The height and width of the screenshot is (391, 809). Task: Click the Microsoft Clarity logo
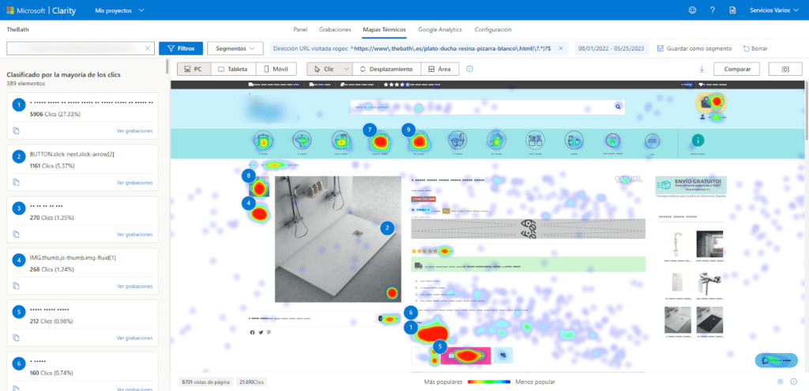click(41, 10)
